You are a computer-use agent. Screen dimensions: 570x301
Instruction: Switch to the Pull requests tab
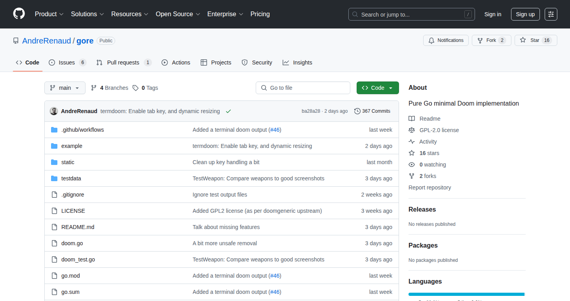click(x=124, y=62)
